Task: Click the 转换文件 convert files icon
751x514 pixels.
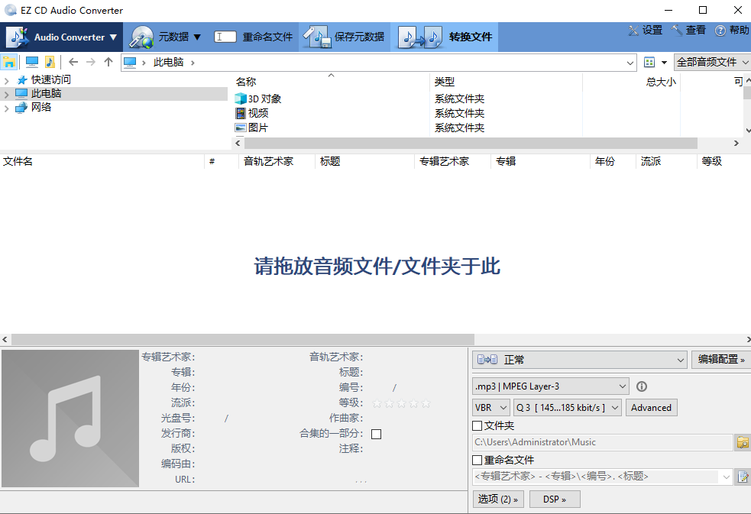Action: pos(420,37)
